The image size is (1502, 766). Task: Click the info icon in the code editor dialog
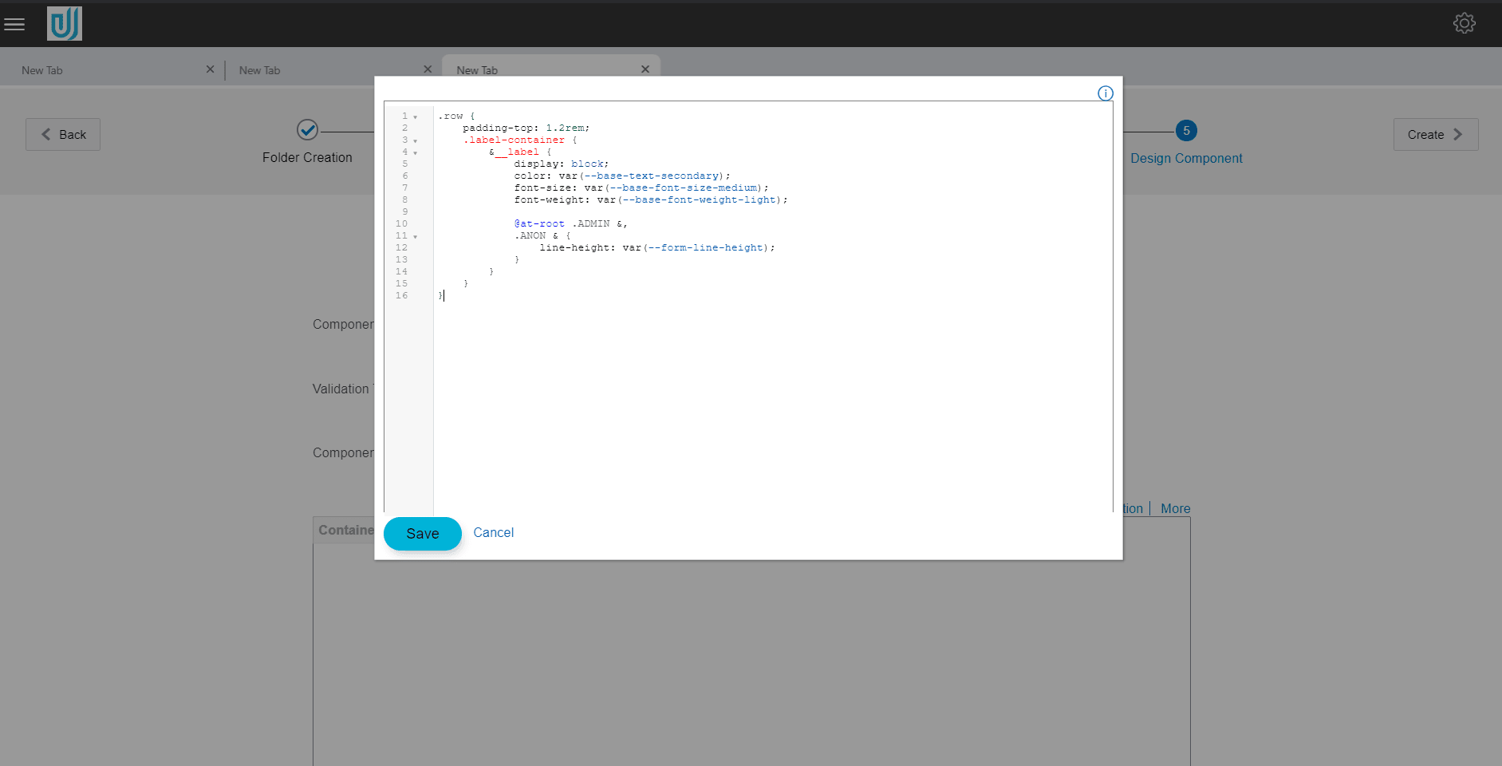pos(1105,93)
